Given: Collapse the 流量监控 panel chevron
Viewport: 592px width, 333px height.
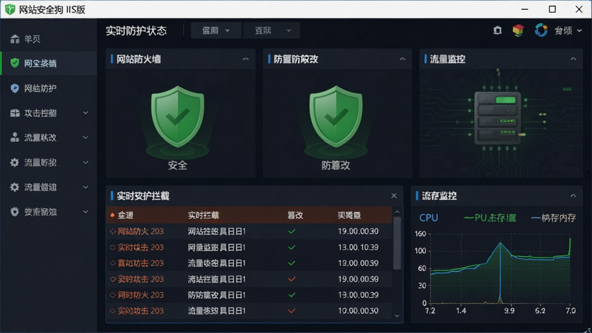Looking at the screenshot, I should pos(573,59).
